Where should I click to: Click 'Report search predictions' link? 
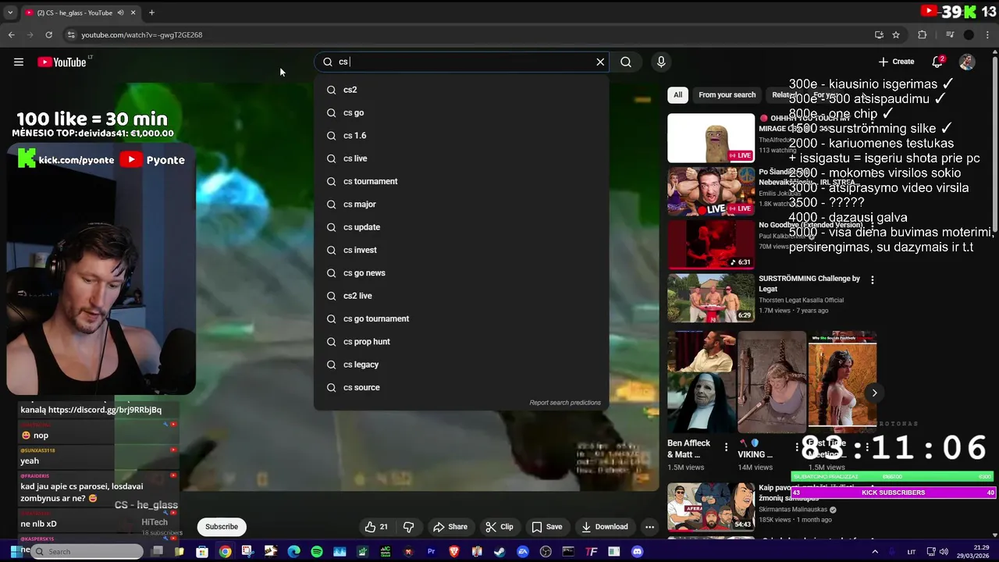pyautogui.click(x=565, y=403)
